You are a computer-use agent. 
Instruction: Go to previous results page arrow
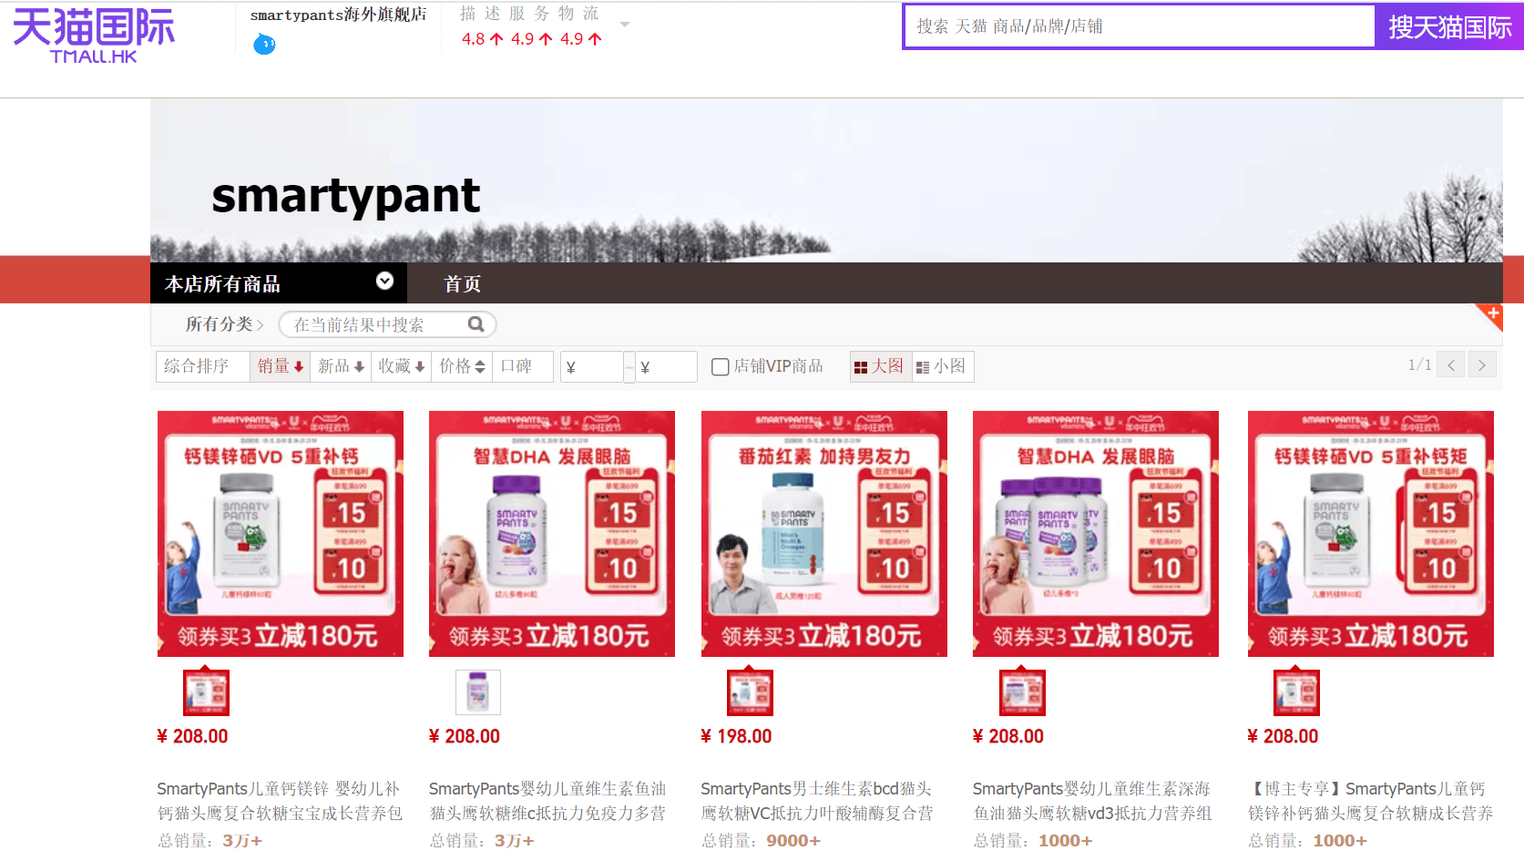tap(1451, 365)
